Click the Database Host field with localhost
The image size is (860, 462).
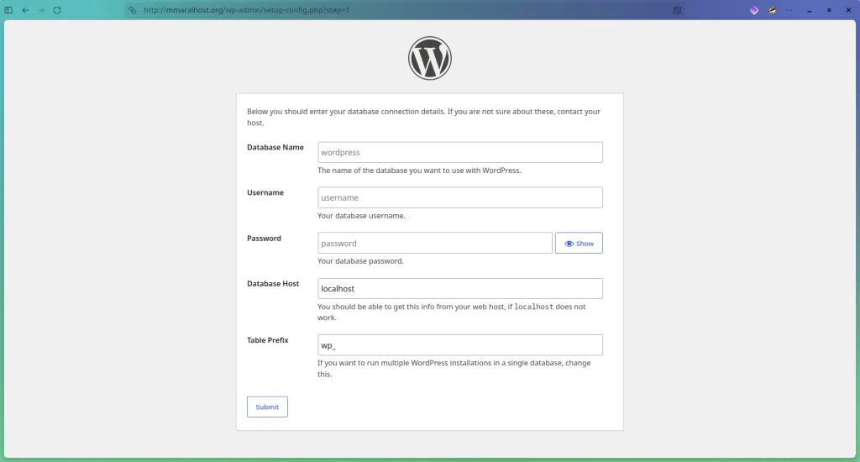[x=459, y=289]
